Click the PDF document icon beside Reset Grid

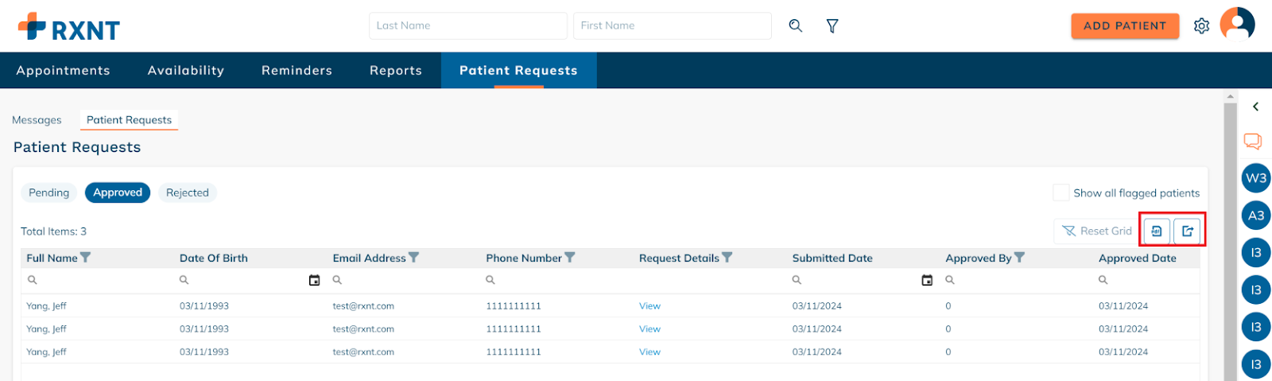pos(1157,231)
